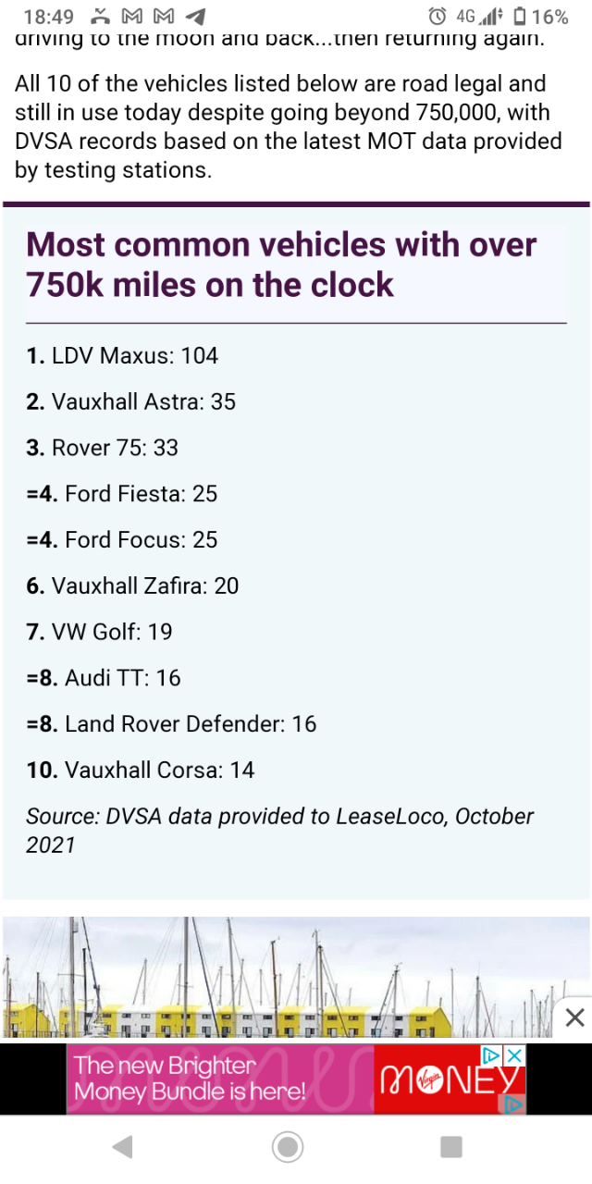Tap the Telegram notification arrow icon
Viewport: 592px width, 1184px height.
196,17
